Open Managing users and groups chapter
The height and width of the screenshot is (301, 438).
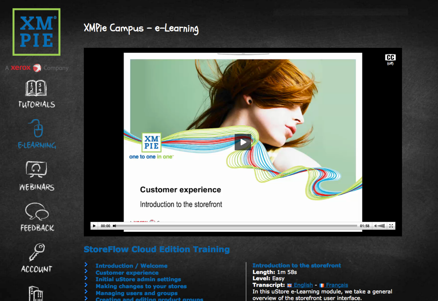pos(136,293)
